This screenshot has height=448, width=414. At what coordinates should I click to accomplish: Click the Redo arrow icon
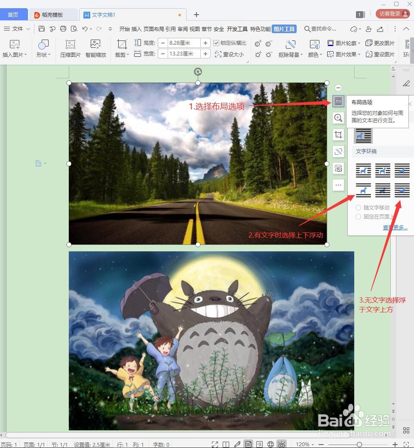(99, 28)
